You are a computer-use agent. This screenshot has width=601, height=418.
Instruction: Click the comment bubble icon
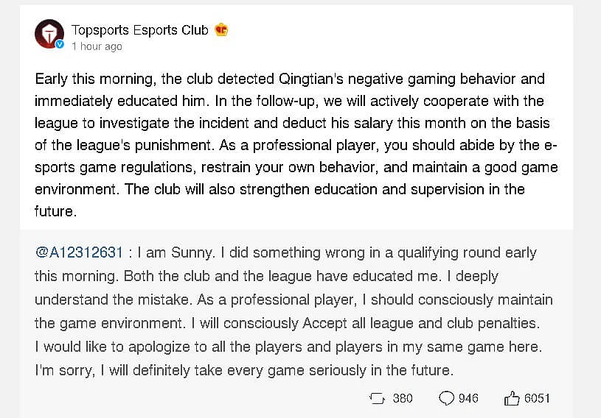pyautogui.click(x=446, y=398)
